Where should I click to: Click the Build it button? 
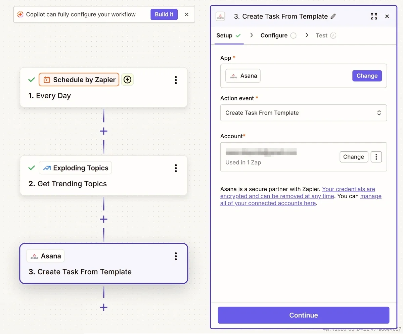[164, 14]
